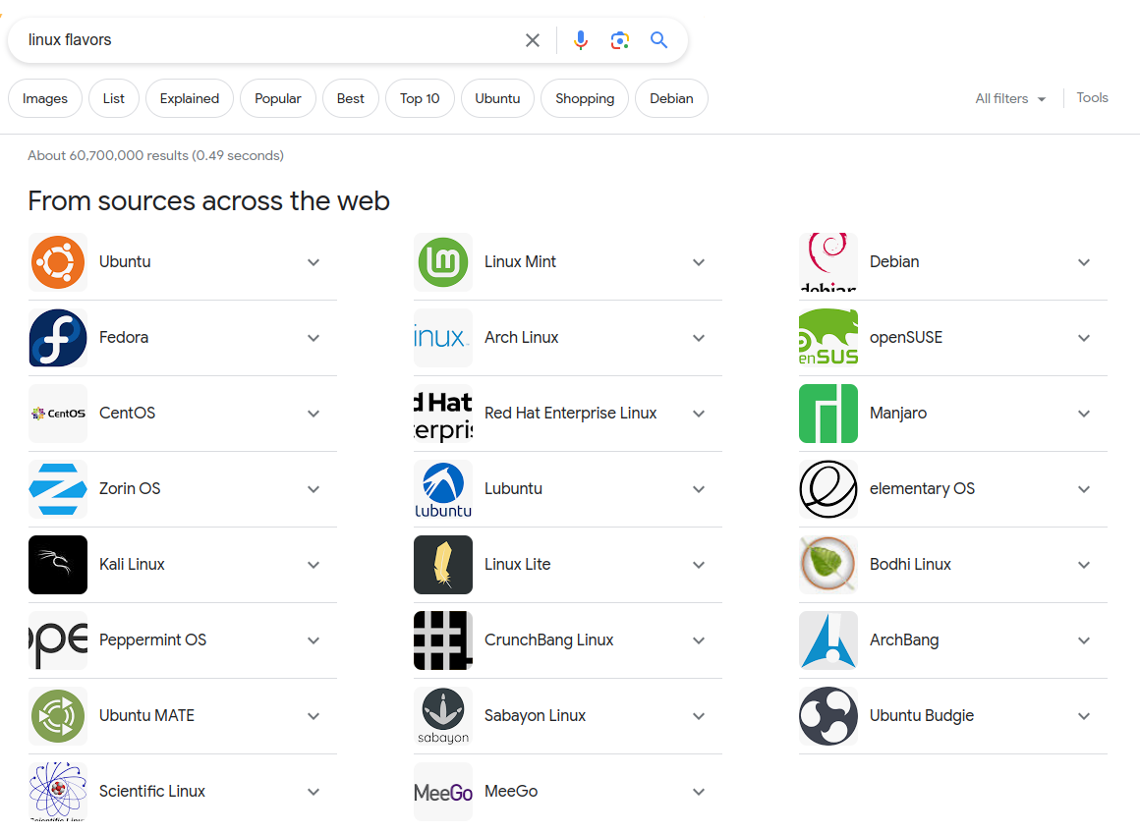Clear search text with the X icon
1140x834 pixels.
tap(533, 40)
